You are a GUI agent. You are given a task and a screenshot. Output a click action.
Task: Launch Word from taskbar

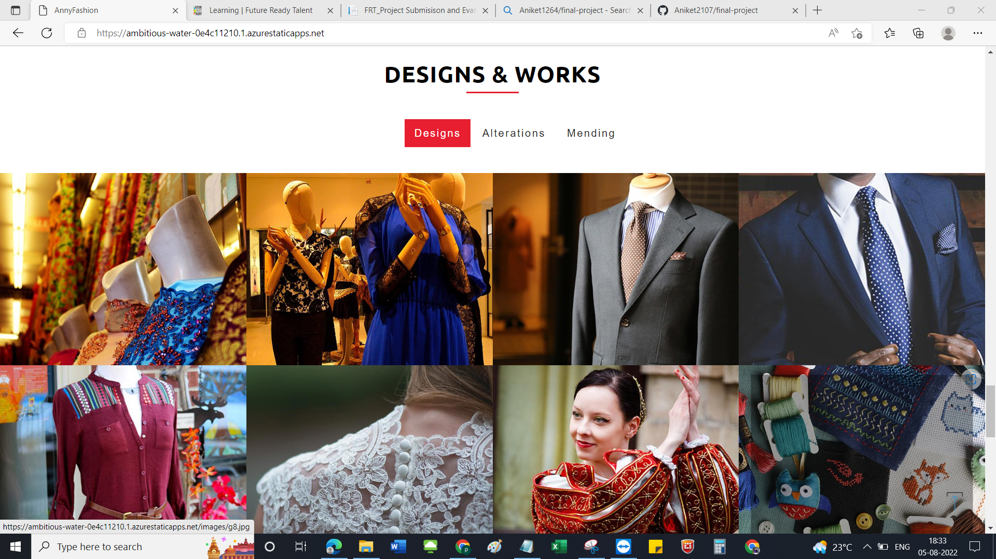(x=398, y=547)
